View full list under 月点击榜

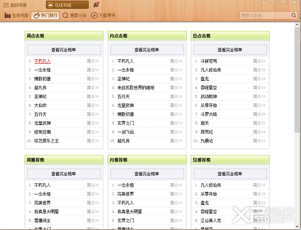coord(147,50)
